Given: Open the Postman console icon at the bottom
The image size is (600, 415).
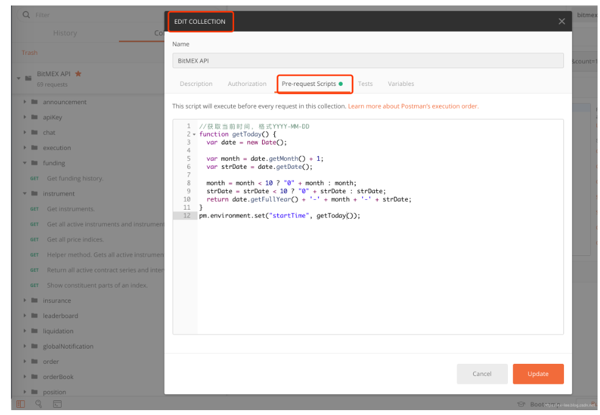Looking at the screenshot, I should (x=57, y=404).
